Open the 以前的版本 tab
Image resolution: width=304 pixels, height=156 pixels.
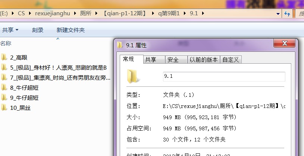(x=203, y=60)
